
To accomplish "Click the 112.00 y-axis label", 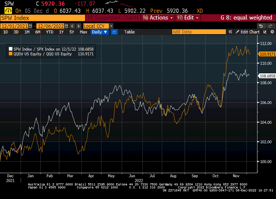I will point(266,44).
